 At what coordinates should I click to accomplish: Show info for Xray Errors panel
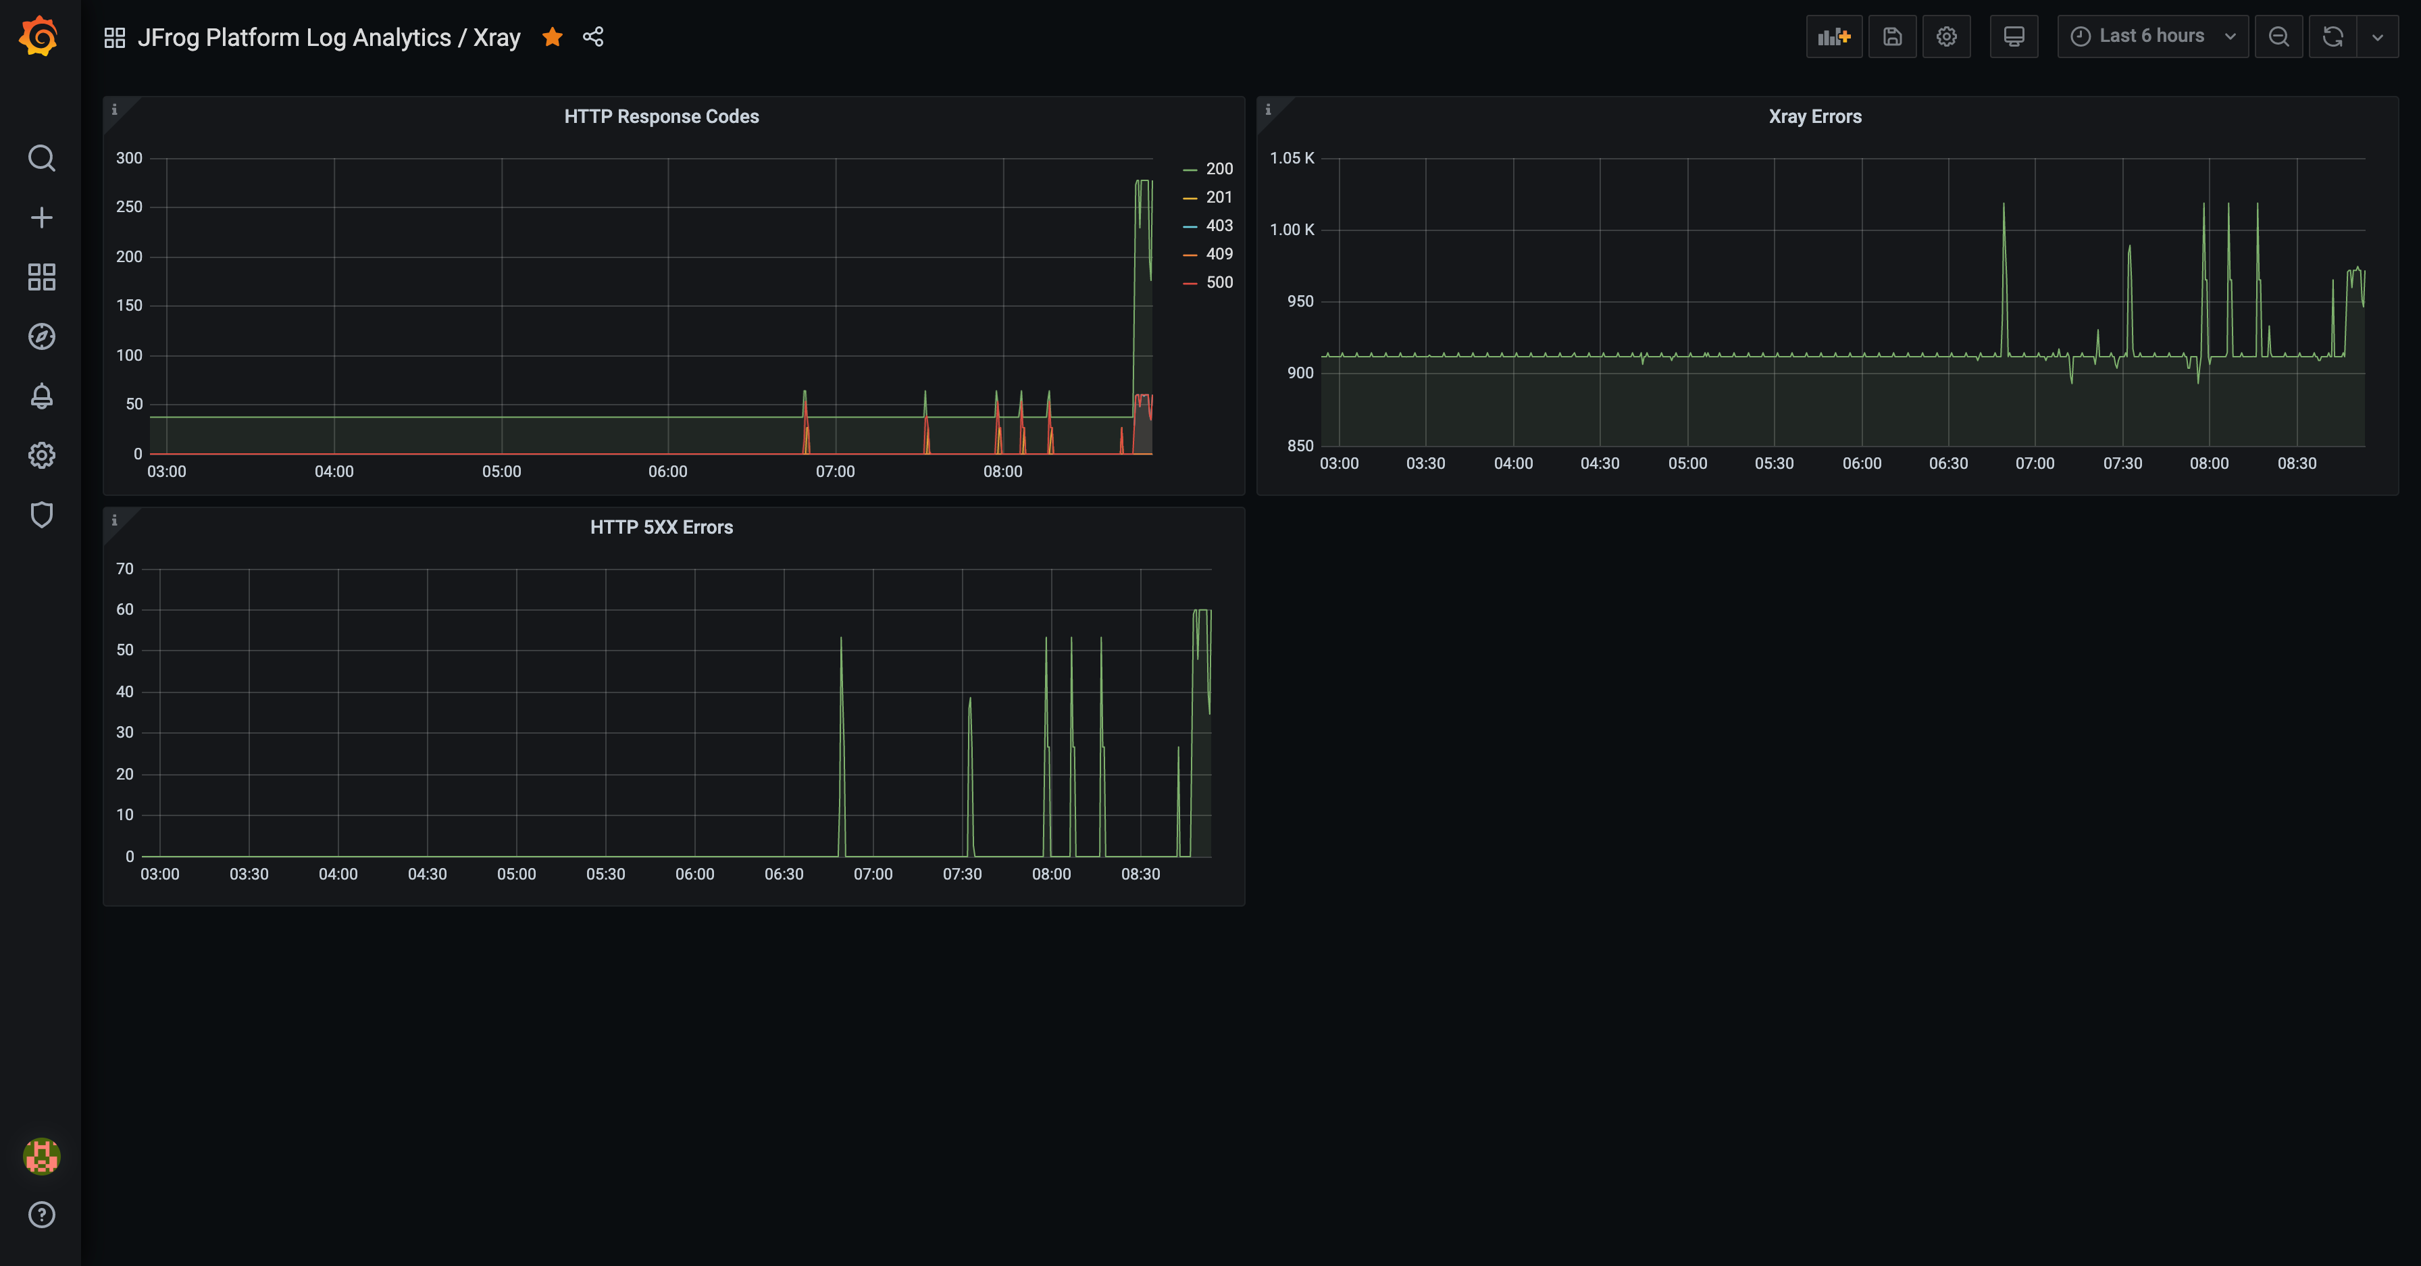coord(1268,109)
